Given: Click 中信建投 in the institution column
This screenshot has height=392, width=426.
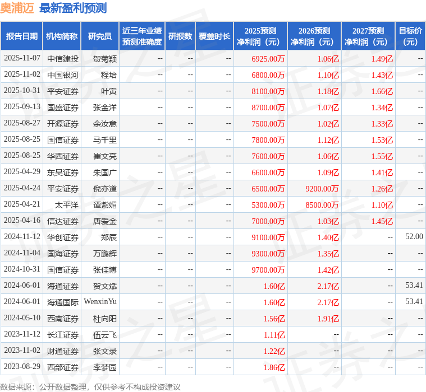Looking at the screenshot, I should (63, 58).
